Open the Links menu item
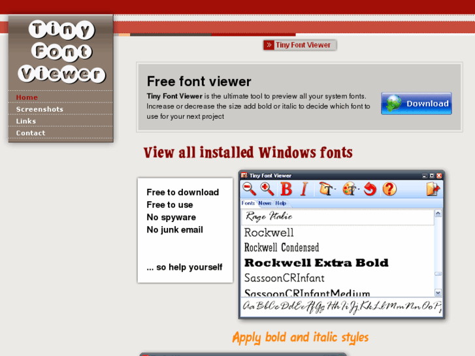The width and height of the screenshot is (475, 356). [x=26, y=121]
